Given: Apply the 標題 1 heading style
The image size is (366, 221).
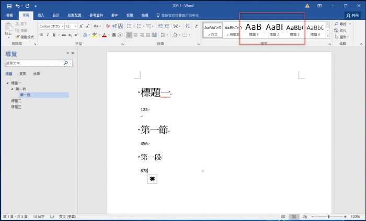Looking at the screenshot, I should pyautogui.click(x=253, y=29).
